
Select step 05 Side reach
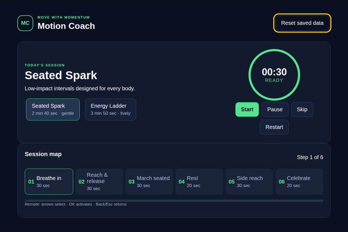[249, 181]
